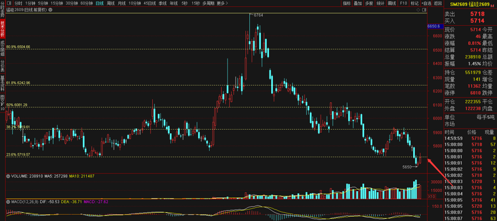497x221 pixels.
Task: Open the 基本资料 sidebar tab
Action: (2, 83)
